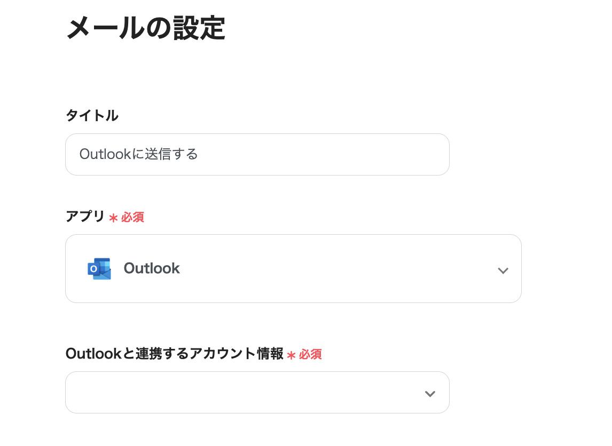Image resolution: width=612 pixels, height=446 pixels.
Task: Click the empty right side of タイトル field
Action: click(x=347, y=154)
